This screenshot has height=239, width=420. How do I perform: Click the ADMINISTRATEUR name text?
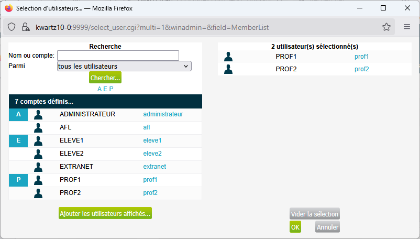click(87, 114)
